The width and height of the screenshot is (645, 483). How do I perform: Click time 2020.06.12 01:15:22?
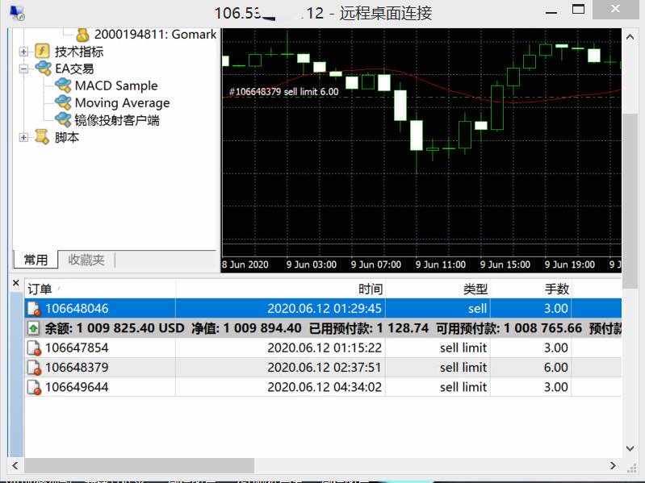(325, 348)
